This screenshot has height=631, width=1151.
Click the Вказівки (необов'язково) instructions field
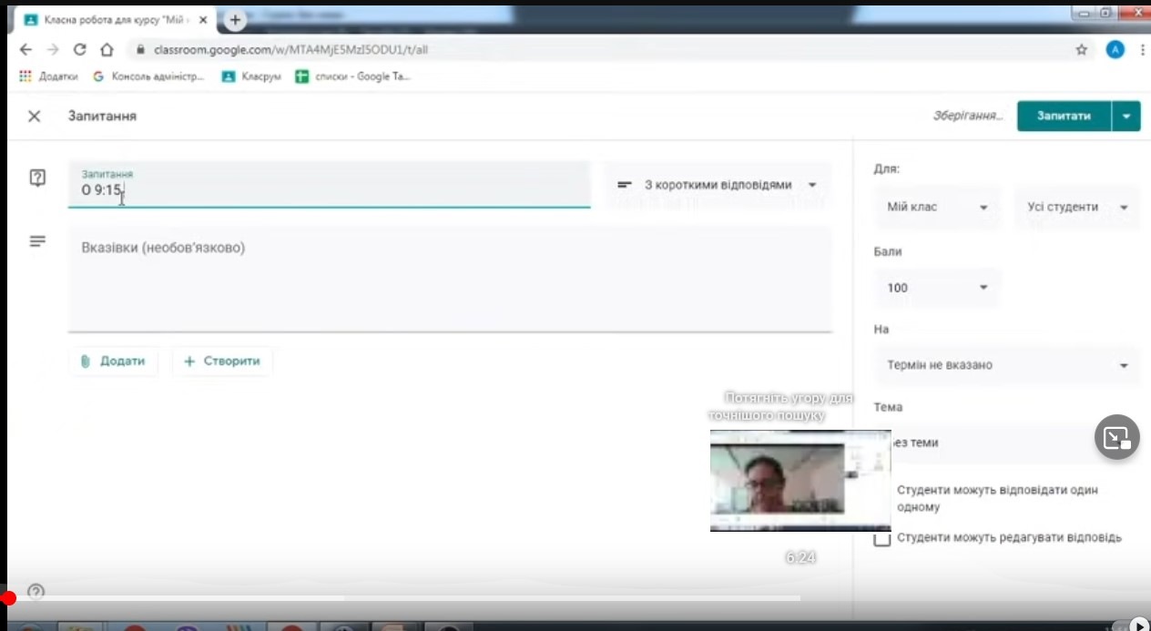[450, 279]
